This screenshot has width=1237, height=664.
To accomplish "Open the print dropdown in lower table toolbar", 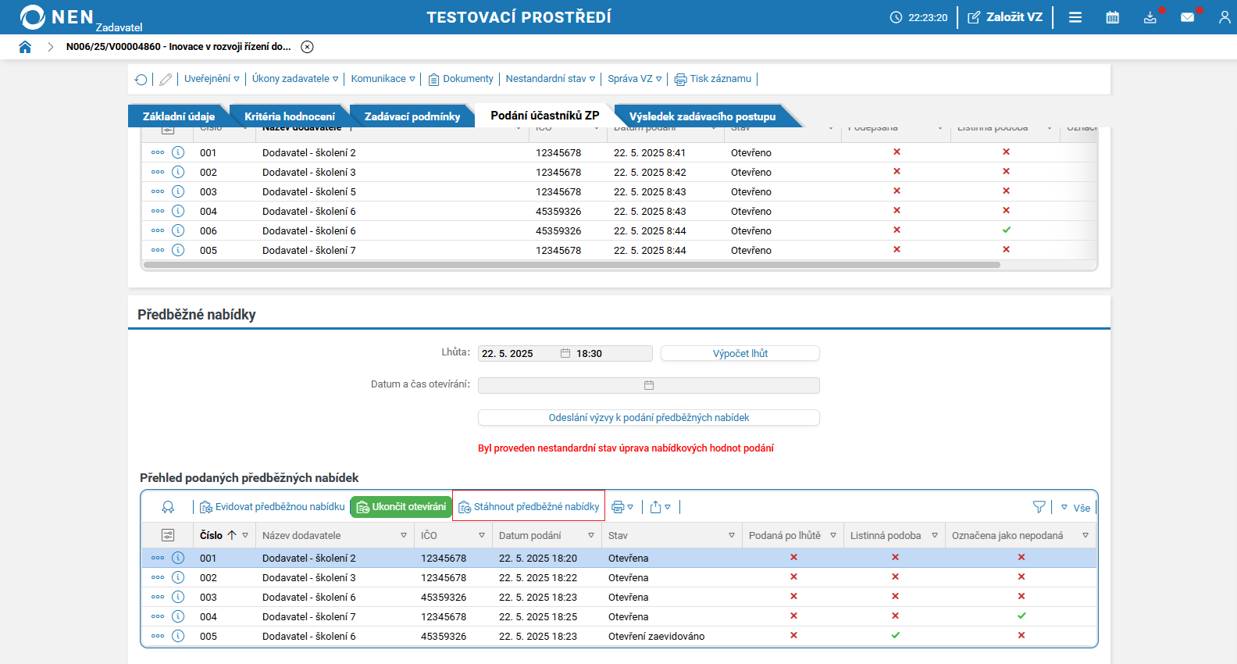I will tap(622, 507).
